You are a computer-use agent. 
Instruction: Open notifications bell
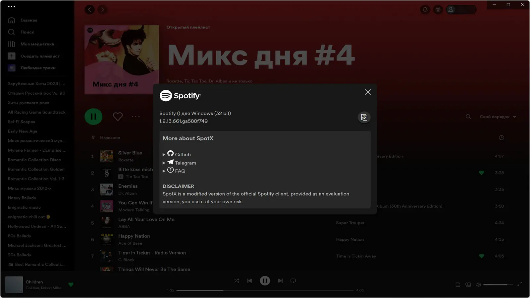point(425,10)
